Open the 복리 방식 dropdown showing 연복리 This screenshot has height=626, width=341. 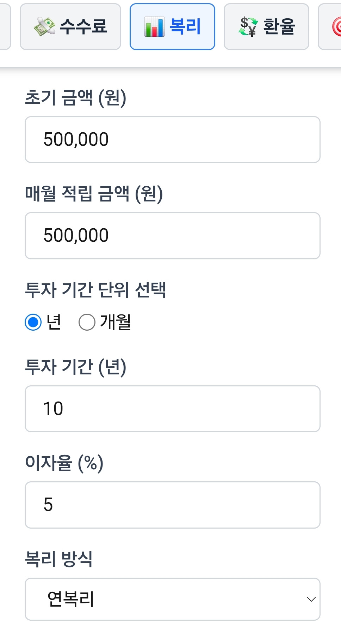(x=172, y=599)
